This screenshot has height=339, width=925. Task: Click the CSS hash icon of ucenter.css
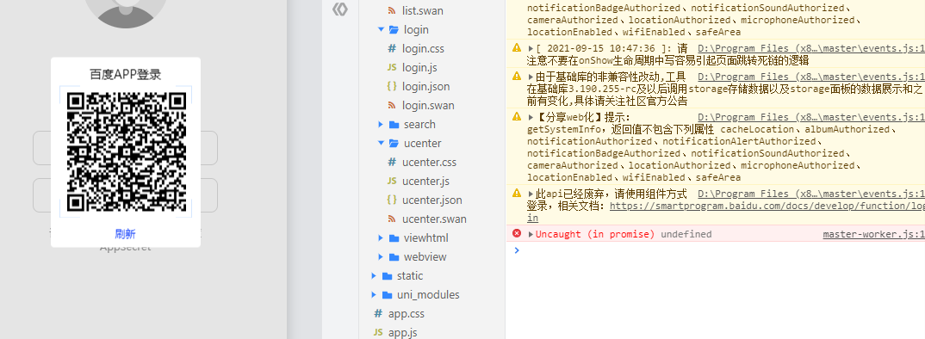click(x=392, y=162)
